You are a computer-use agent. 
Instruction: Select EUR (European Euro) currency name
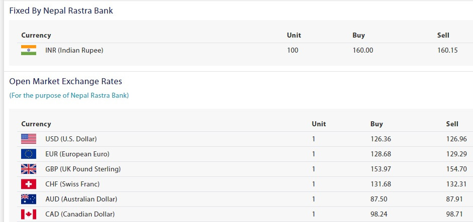(77, 154)
